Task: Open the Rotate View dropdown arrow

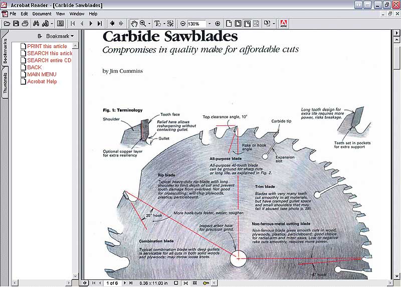Action: [274, 24]
